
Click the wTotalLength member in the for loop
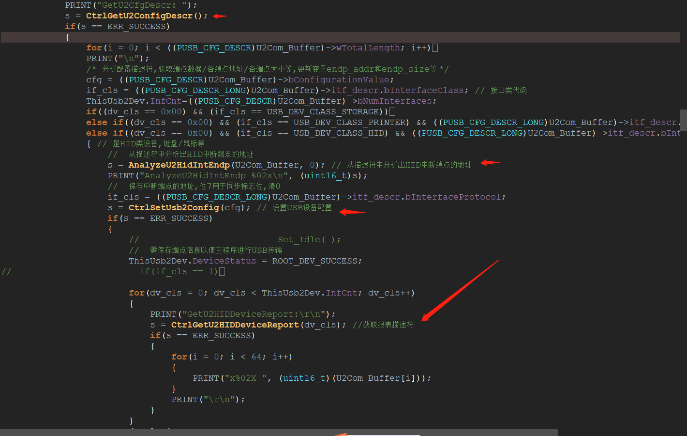368,47
